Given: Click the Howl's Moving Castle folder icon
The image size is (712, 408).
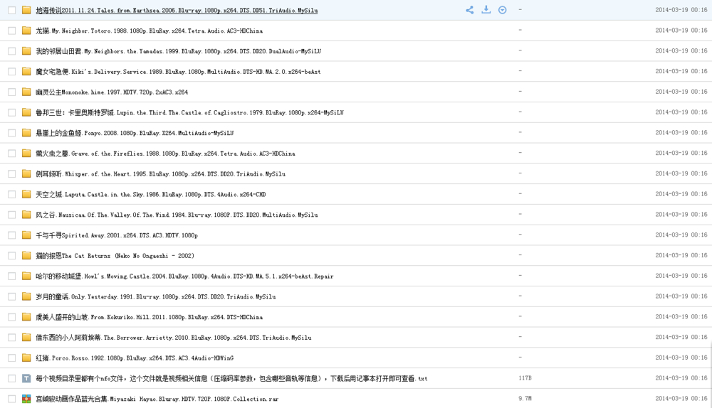Looking at the screenshot, I should 26,276.
